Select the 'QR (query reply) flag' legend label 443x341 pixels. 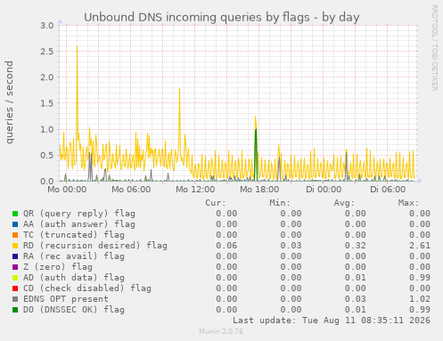(x=79, y=214)
